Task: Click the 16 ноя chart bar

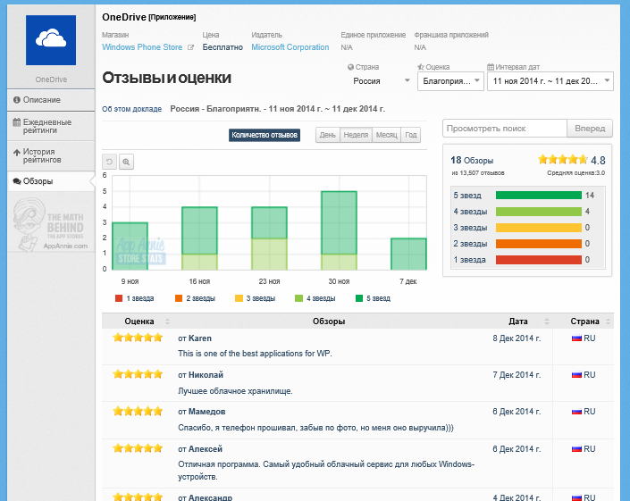Action: pyautogui.click(x=199, y=238)
